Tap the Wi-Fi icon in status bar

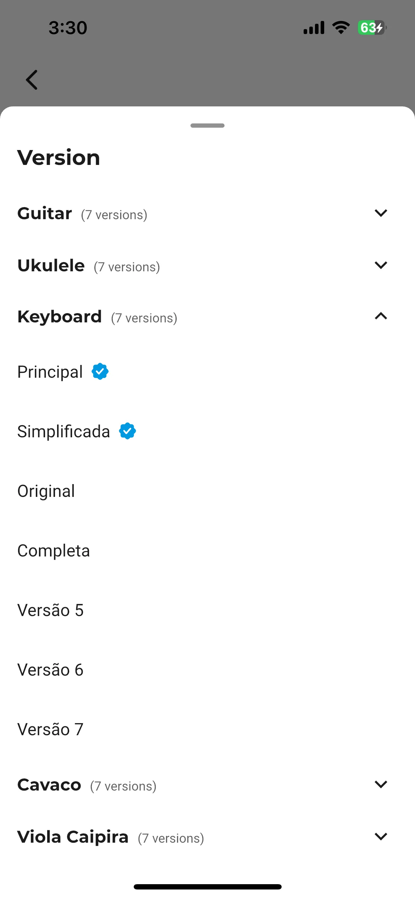pos(341,27)
